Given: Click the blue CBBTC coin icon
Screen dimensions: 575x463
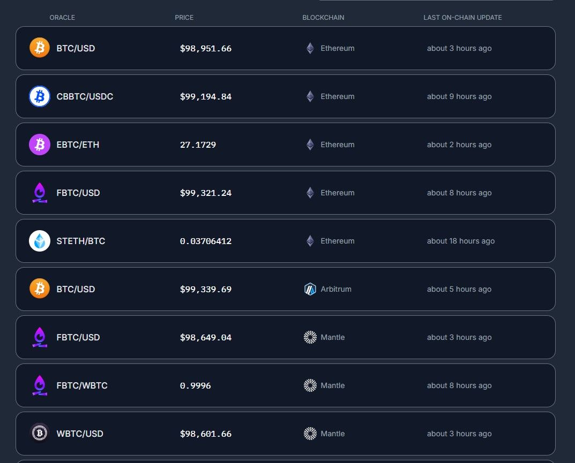Looking at the screenshot, I should (x=40, y=96).
